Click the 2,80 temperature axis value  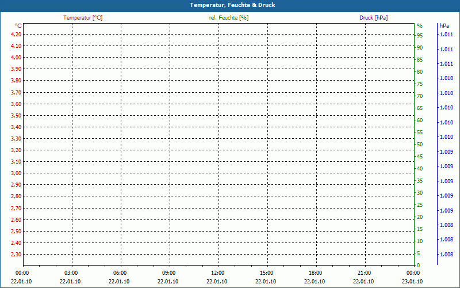[16, 196]
